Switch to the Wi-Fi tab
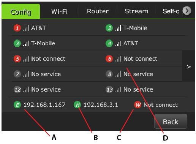The width and height of the screenshot is (196, 144). pos(59,11)
